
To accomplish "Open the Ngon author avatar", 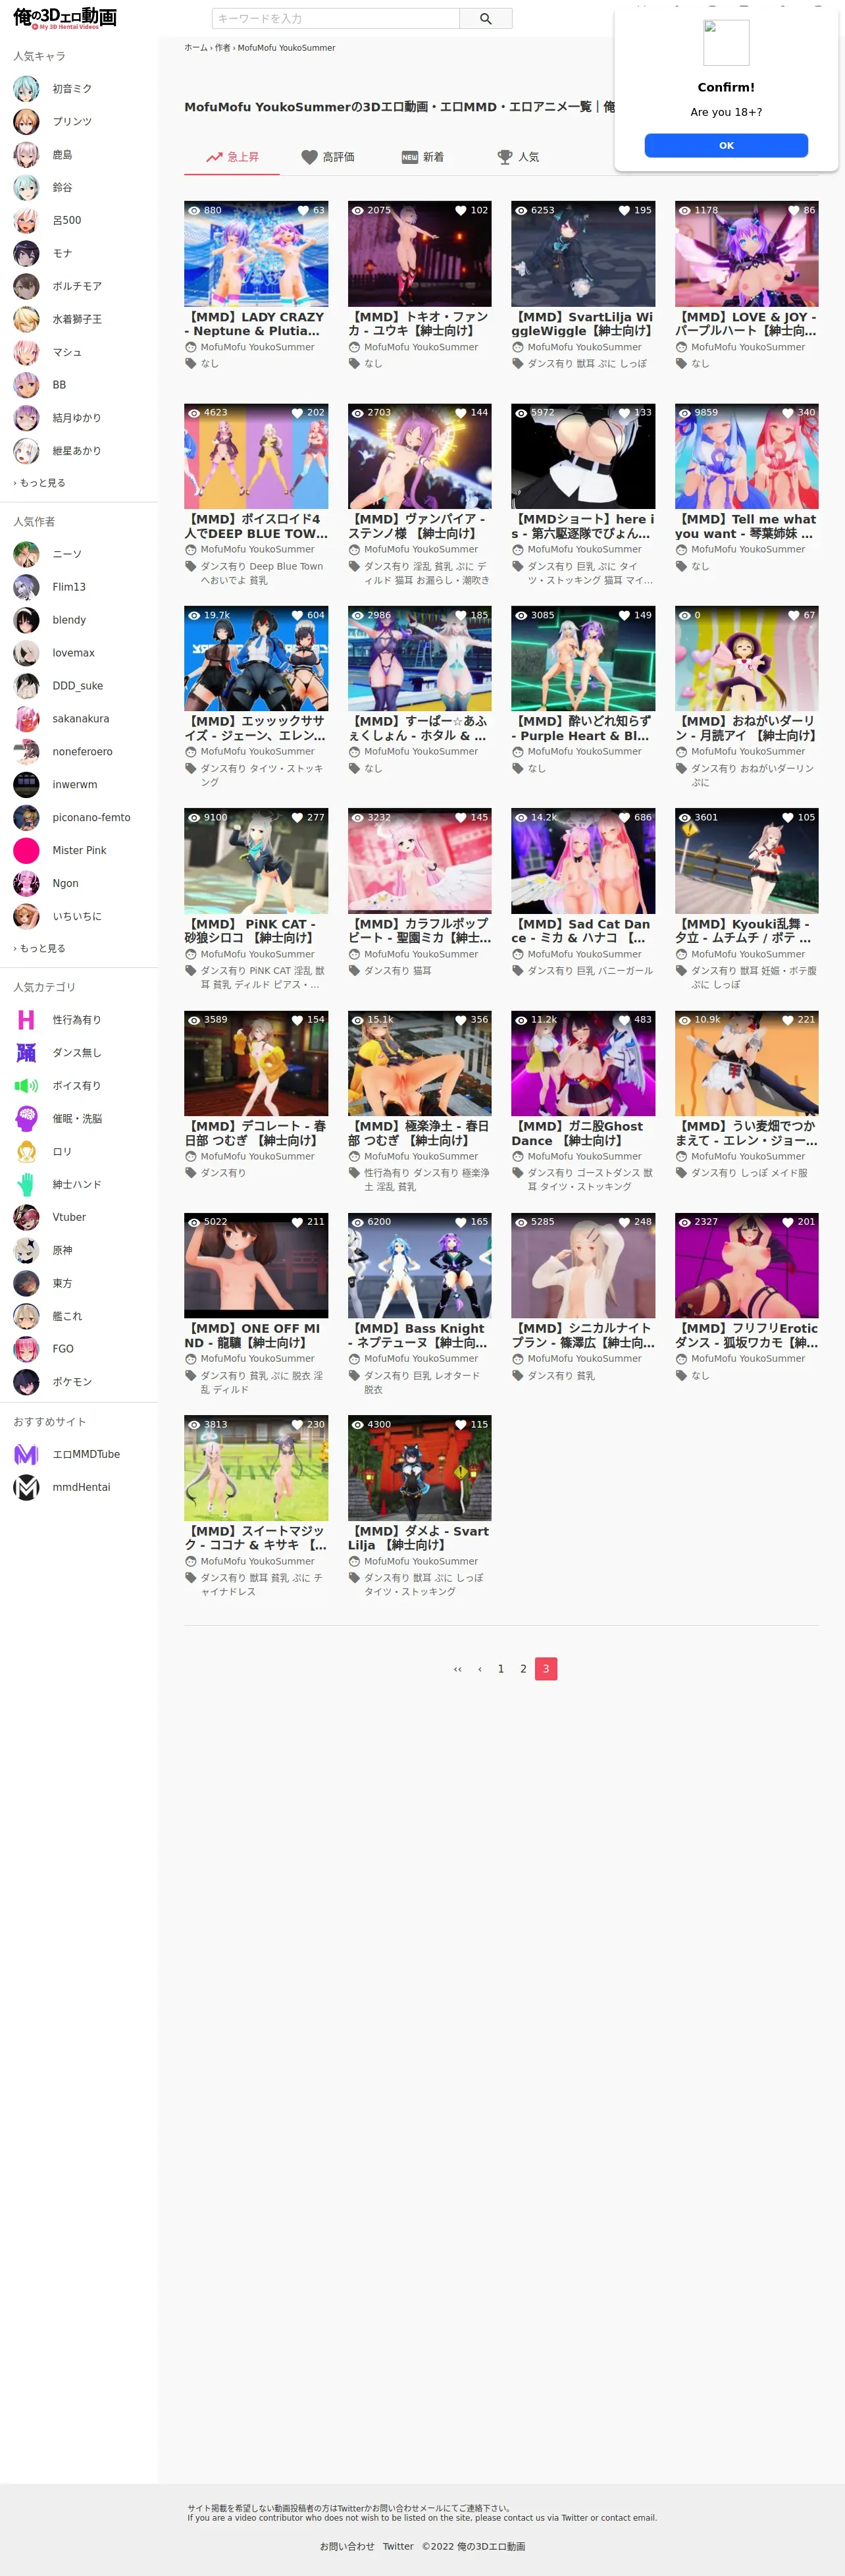I will (26, 884).
